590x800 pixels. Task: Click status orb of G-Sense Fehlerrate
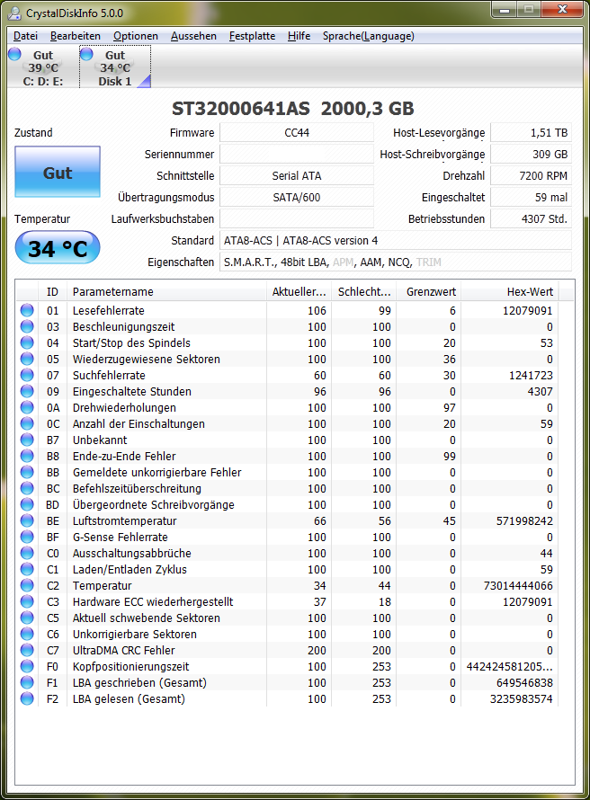tap(27, 537)
